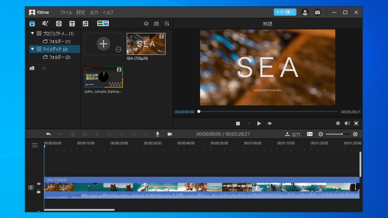Image resolution: width=388 pixels, height=218 pixels.
Task: Click the remove folder icon
Action: 44,68
